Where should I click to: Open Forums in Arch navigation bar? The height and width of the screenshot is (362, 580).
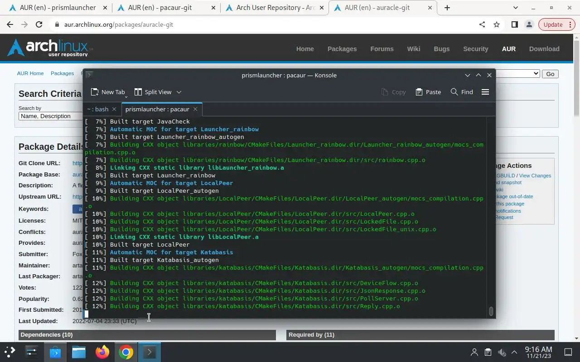coord(382,49)
